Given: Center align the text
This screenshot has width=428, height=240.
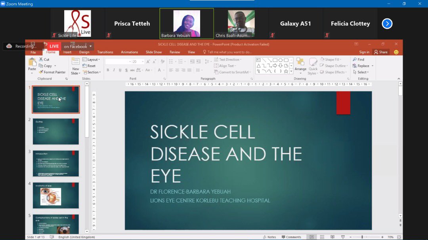Looking at the screenshot, I should click(177, 70).
